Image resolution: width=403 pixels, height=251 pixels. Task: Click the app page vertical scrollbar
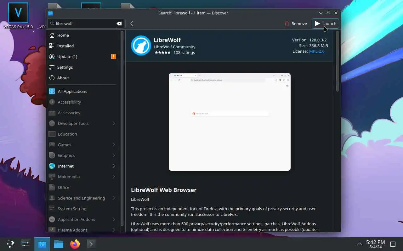pos(338,61)
